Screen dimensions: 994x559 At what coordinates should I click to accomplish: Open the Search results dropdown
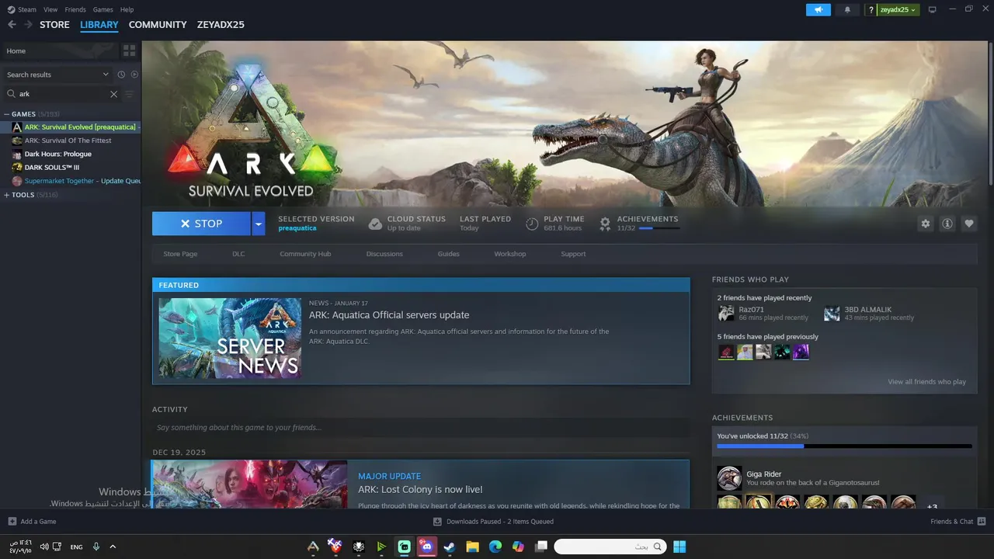coord(58,75)
